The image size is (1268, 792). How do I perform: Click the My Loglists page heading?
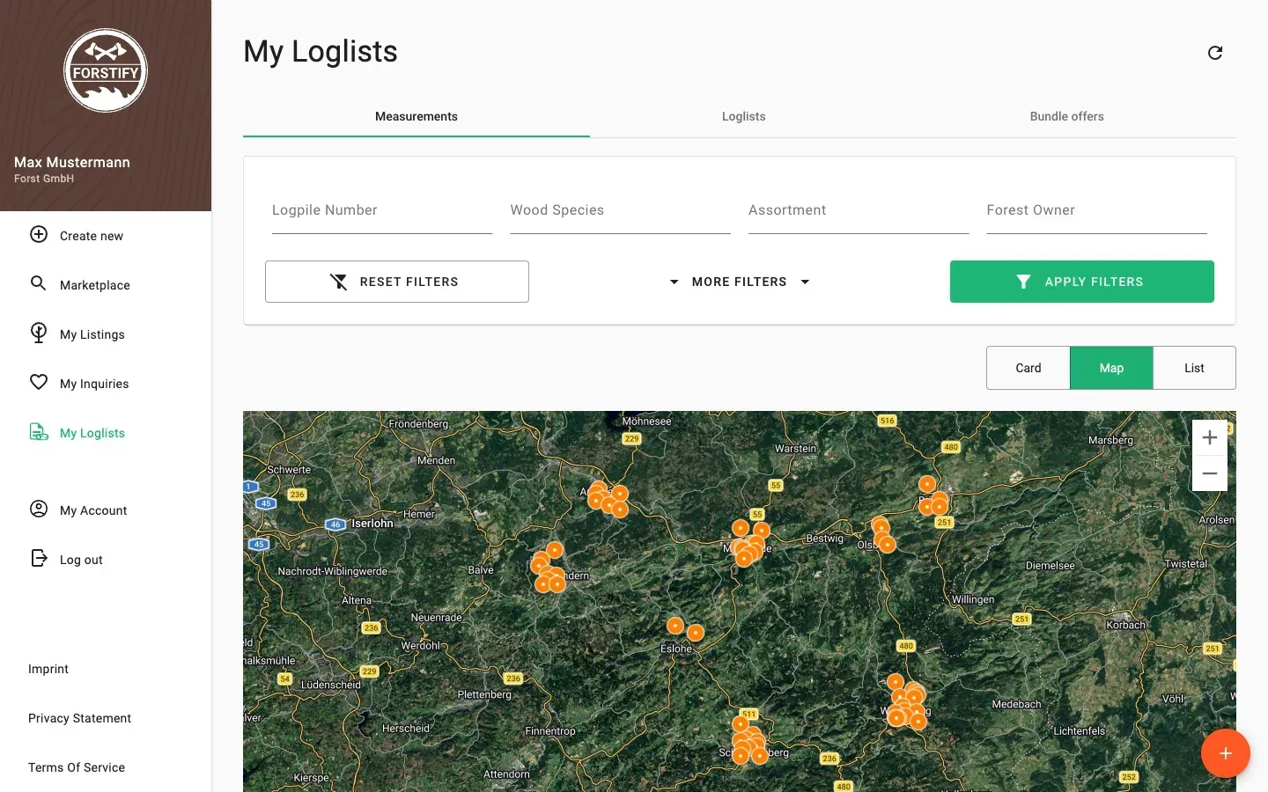coord(321,51)
